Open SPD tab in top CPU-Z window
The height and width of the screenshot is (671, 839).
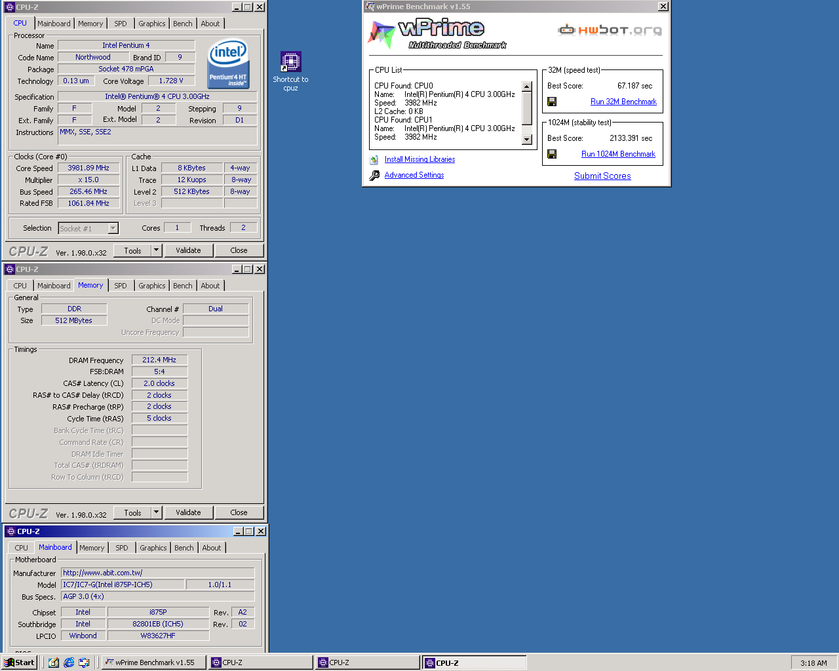[121, 24]
